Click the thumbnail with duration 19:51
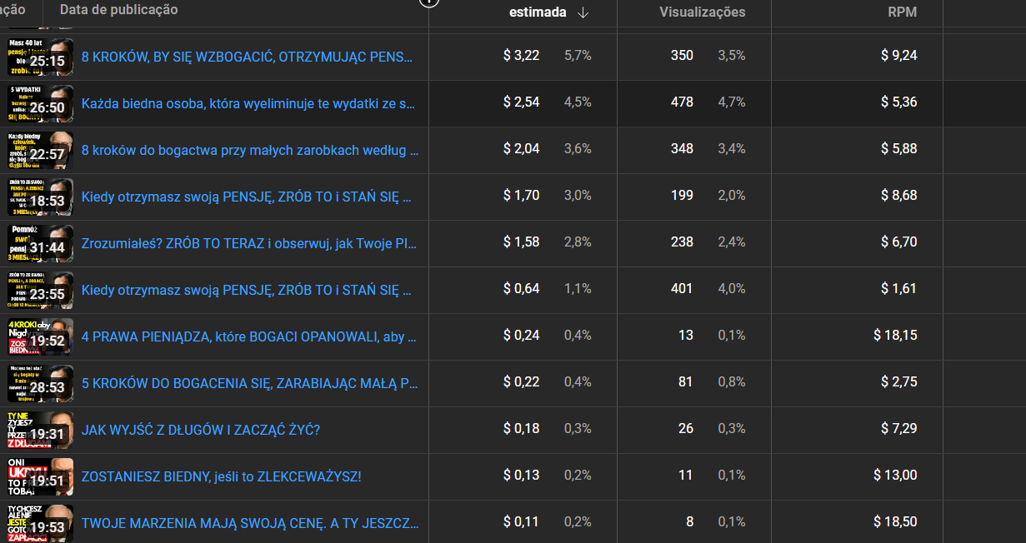Image resolution: width=1026 pixels, height=543 pixels. [x=41, y=476]
